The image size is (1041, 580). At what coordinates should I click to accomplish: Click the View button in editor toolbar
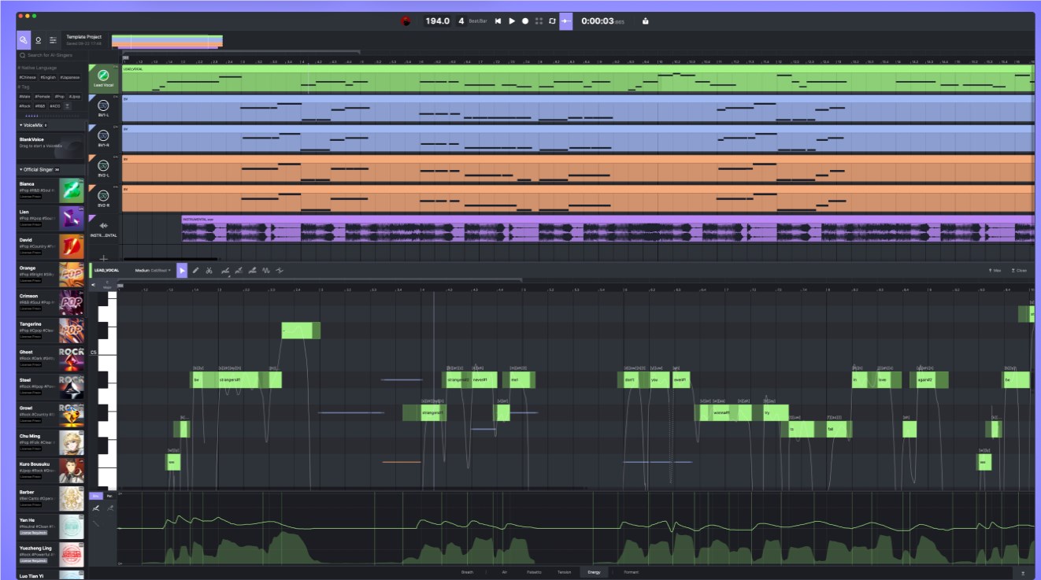995,270
